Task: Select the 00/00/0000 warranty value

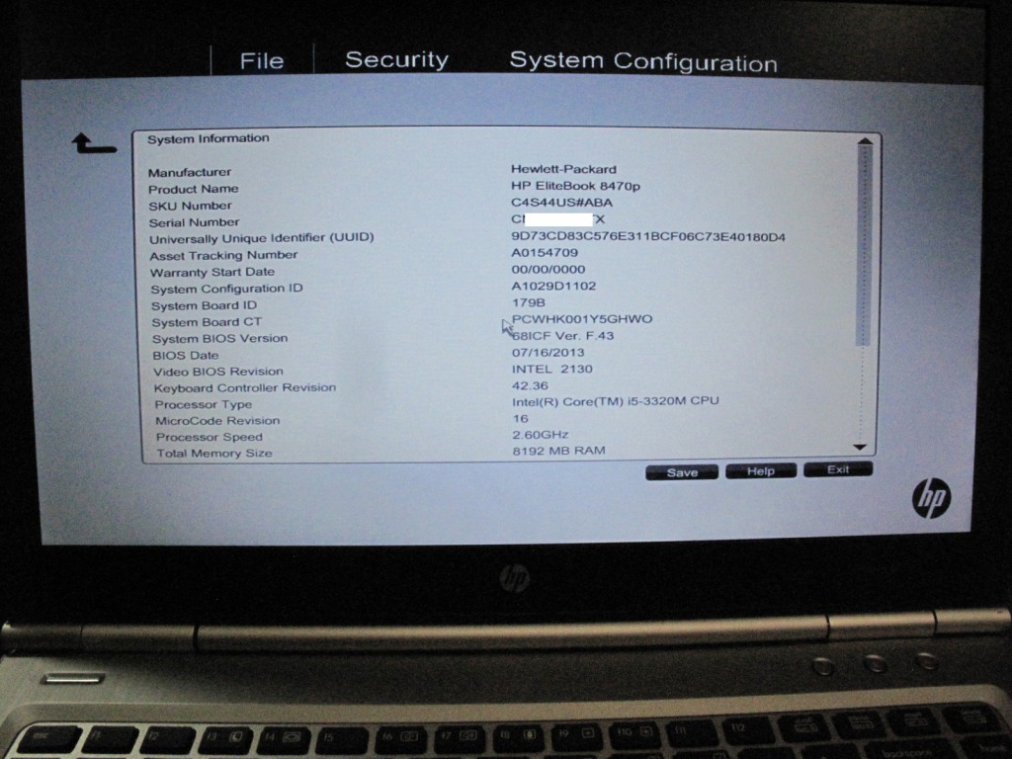Action: pyautogui.click(x=548, y=270)
